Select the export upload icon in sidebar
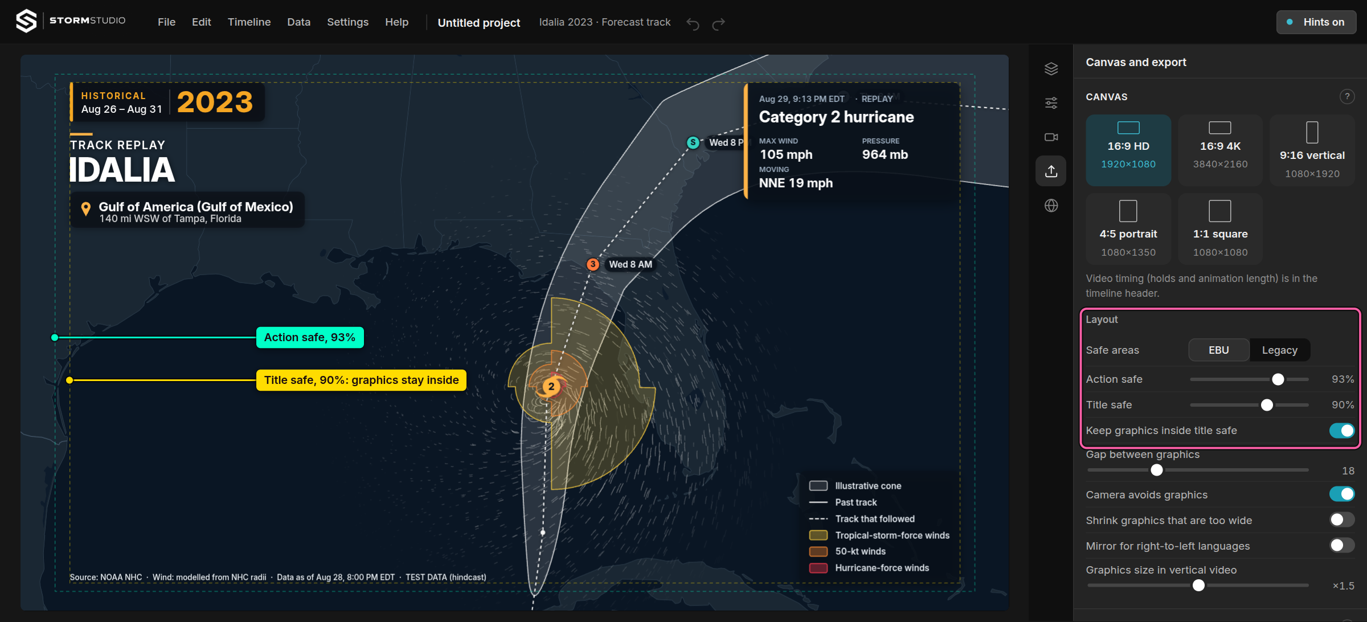This screenshot has width=1367, height=622. pyautogui.click(x=1051, y=171)
